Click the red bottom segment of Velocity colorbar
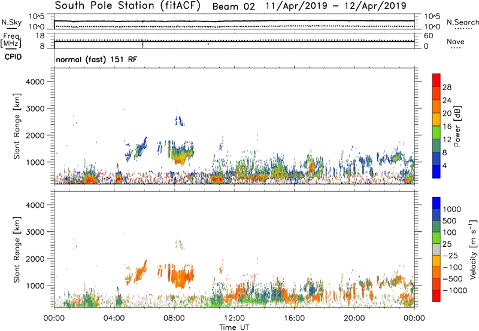The image size is (479, 331). [436, 296]
